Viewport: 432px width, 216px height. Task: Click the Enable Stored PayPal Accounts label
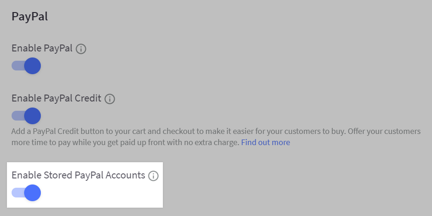point(78,175)
